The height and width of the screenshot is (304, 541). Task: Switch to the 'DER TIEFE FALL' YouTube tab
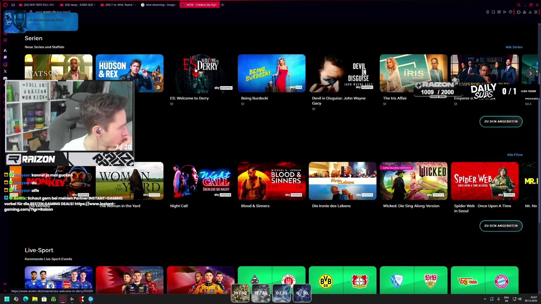tap(37, 5)
